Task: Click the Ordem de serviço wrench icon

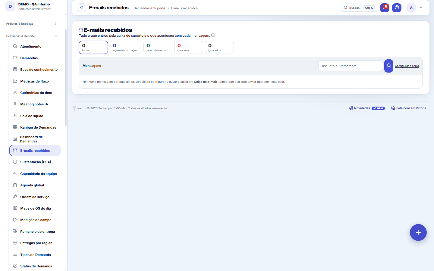Action: [x=15, y=197]
